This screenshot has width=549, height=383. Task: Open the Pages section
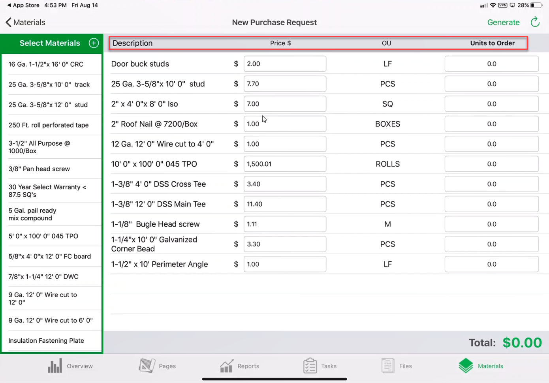click(158, 366)
